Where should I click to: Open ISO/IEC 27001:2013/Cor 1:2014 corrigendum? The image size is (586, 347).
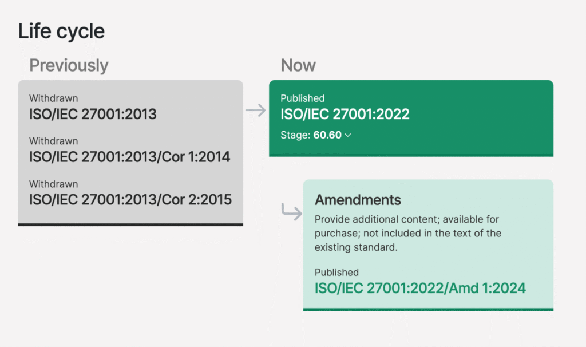click(x=129, y=156)
